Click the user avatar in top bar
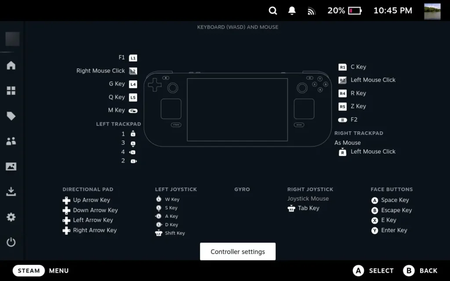Viewport: 450px width, 281px height. (x=431, y=11)
